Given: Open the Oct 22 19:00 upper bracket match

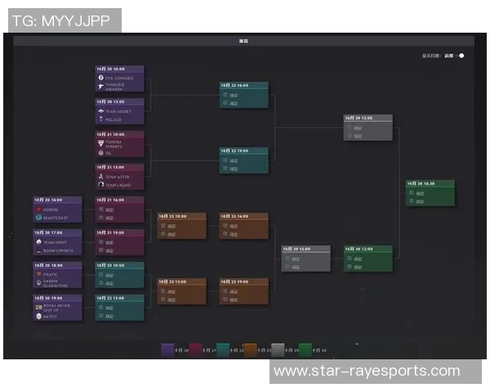Looking at the screenshot, I should pyautogui.click(x=243, y=160).
